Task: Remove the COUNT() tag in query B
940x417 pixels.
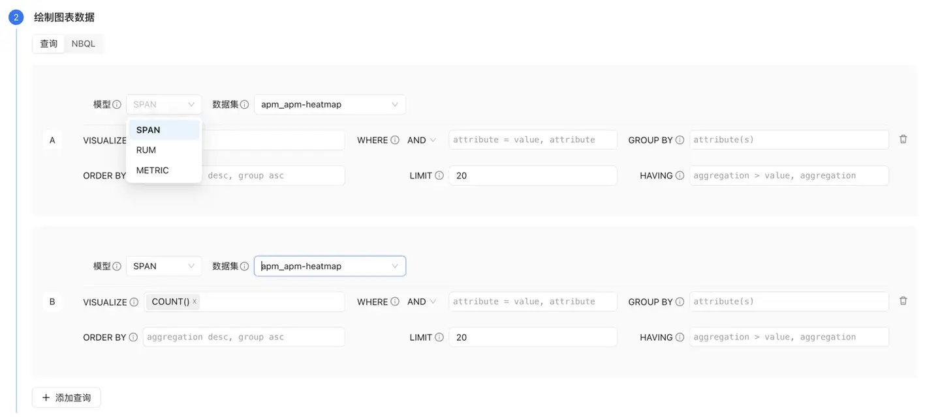Action: point(195,302)
